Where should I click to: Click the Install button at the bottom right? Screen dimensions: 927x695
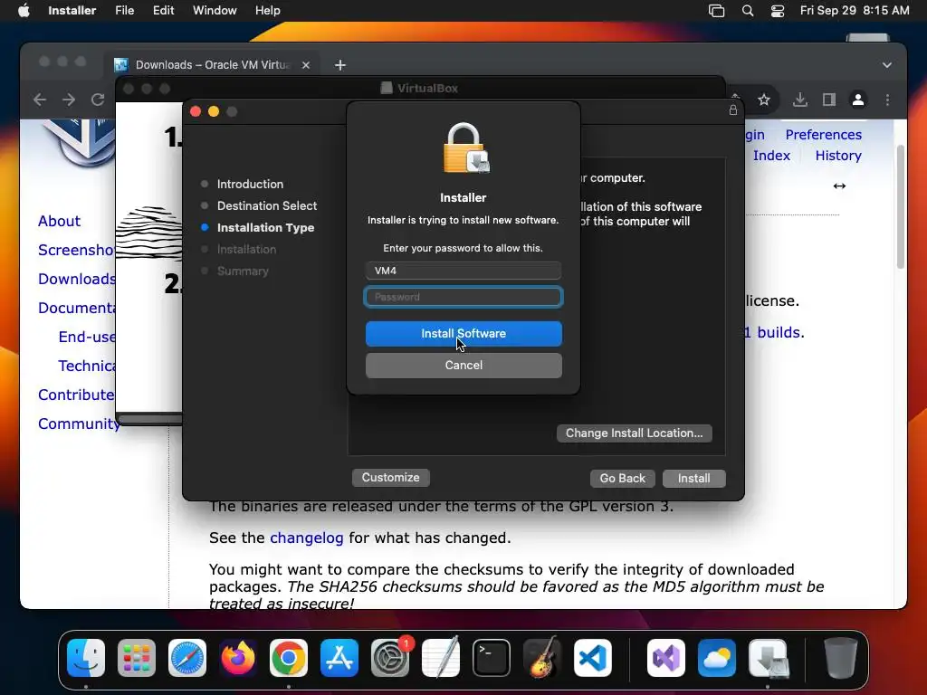click(x=694, y=478)
